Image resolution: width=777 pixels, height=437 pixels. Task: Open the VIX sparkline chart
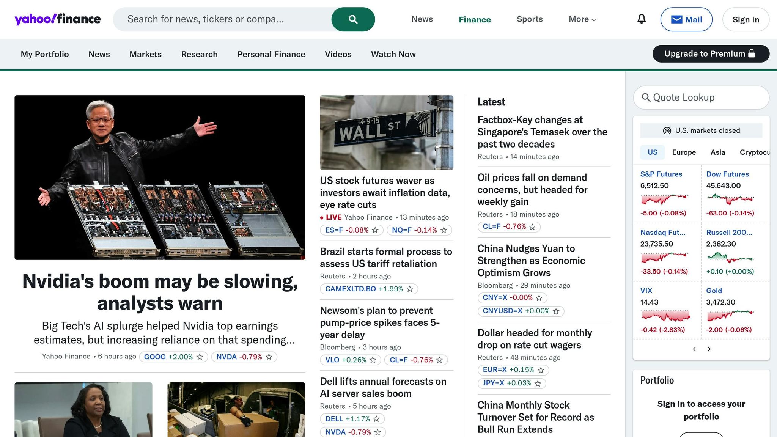tap(665, 316)
